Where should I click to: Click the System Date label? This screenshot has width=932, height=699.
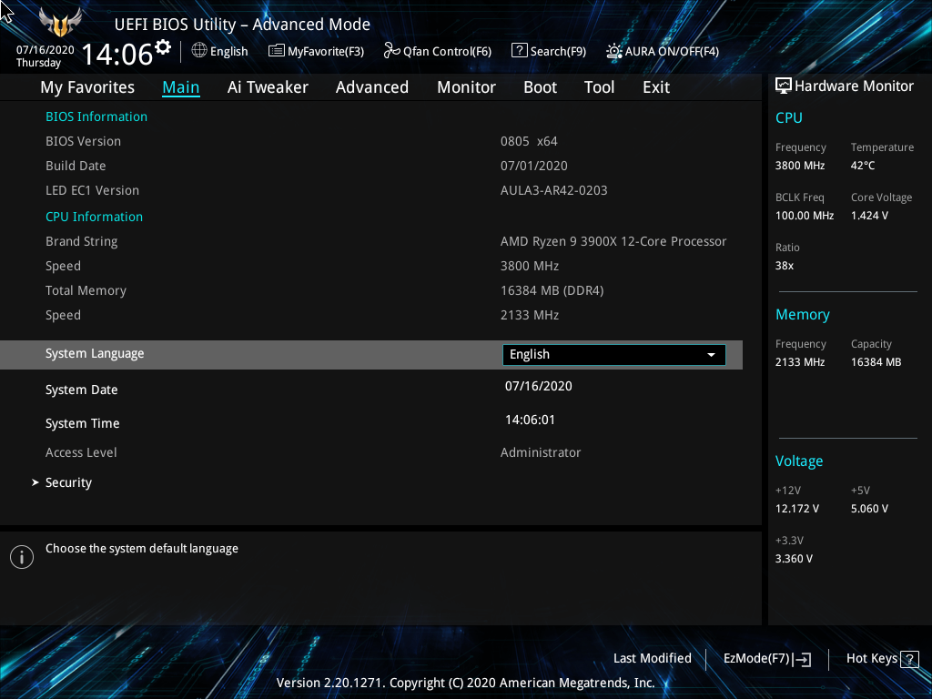pos(81,390)
